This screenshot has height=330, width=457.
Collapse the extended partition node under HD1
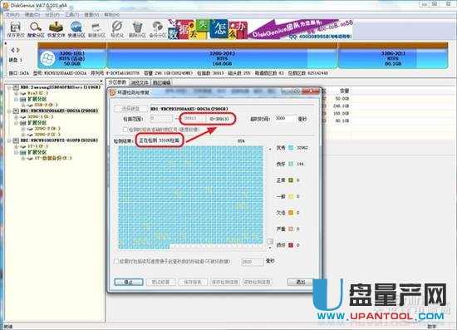[17, 123]
